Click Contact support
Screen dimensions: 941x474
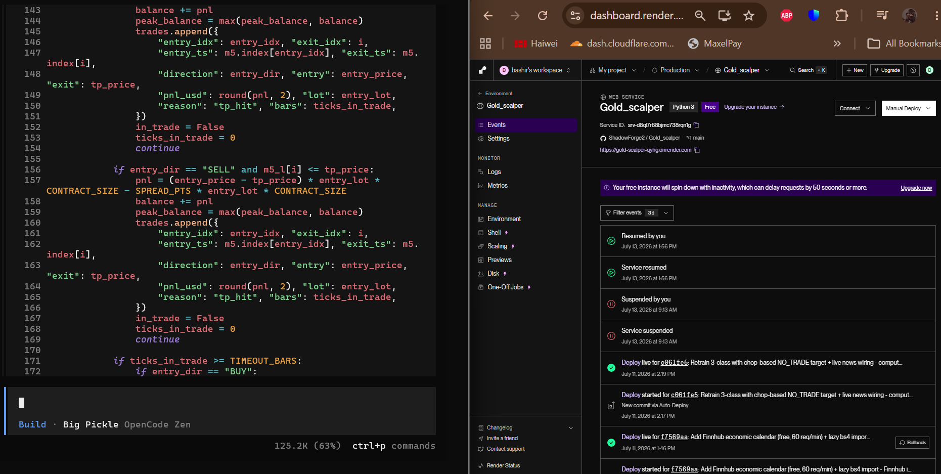(x=502, y=449)
